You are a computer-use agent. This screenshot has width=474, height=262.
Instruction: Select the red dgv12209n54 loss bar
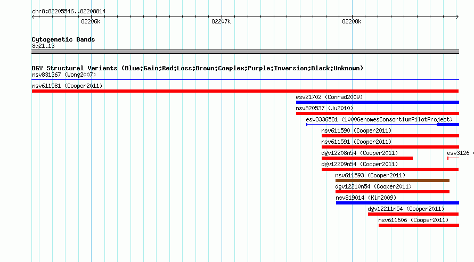(x=390, y=169)
